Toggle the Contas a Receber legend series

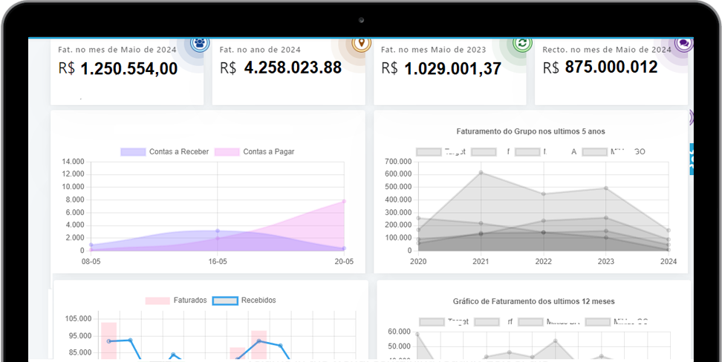click(x=165, y=151)
